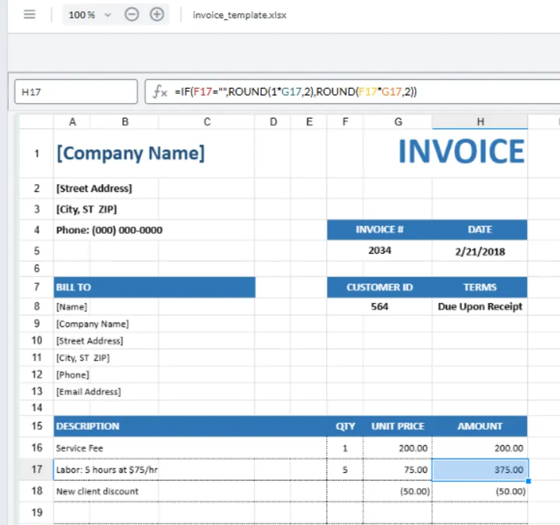Select row 17 header
Screen dimensions: 560x525
coord(36,470)
